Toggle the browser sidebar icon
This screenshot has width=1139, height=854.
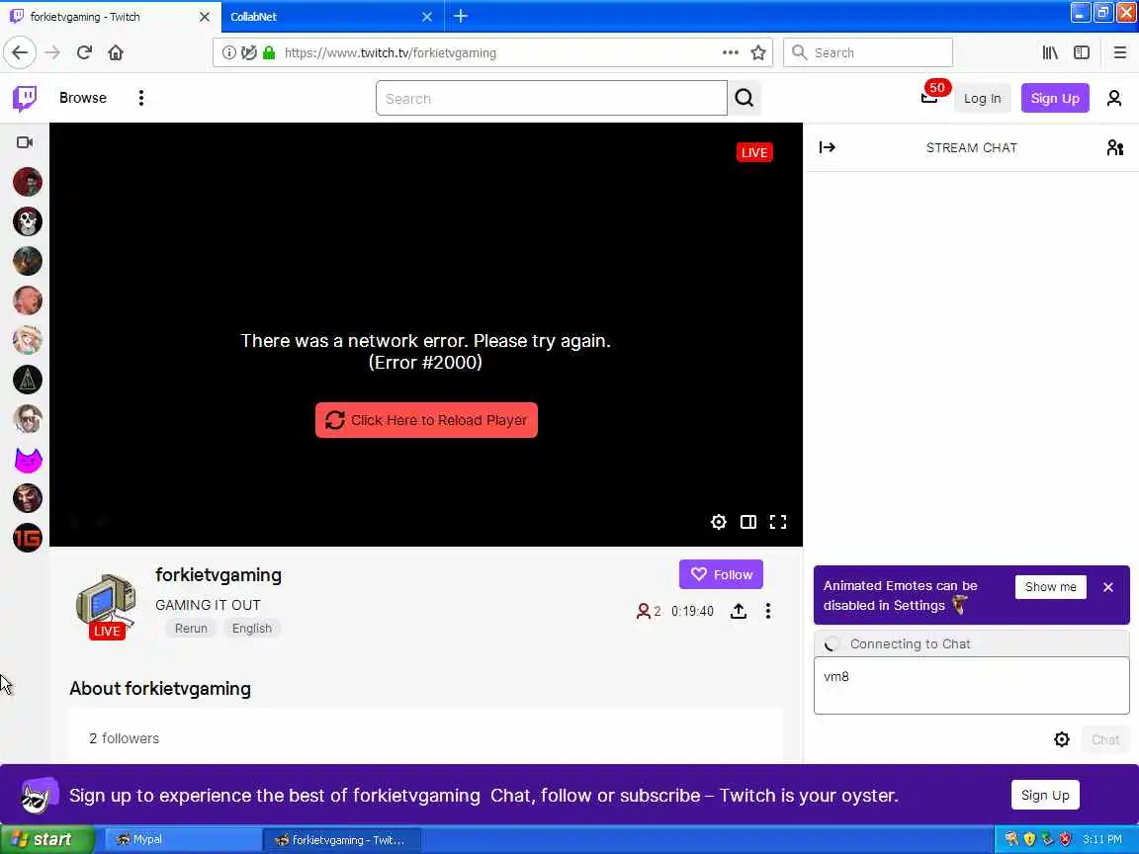[1082, 52]
